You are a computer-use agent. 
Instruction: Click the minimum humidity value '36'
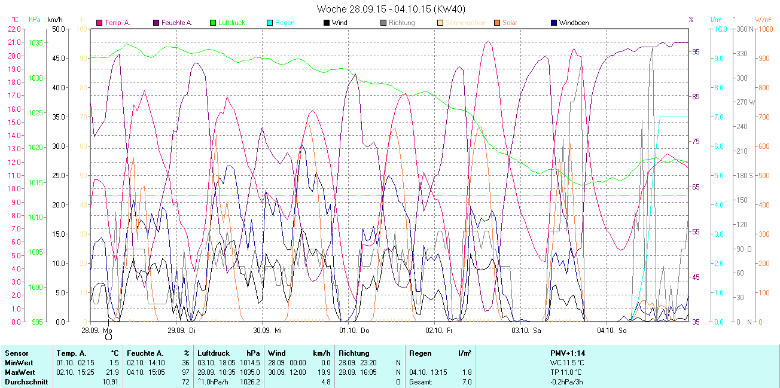pyautogui.click(x=185, y=363)
